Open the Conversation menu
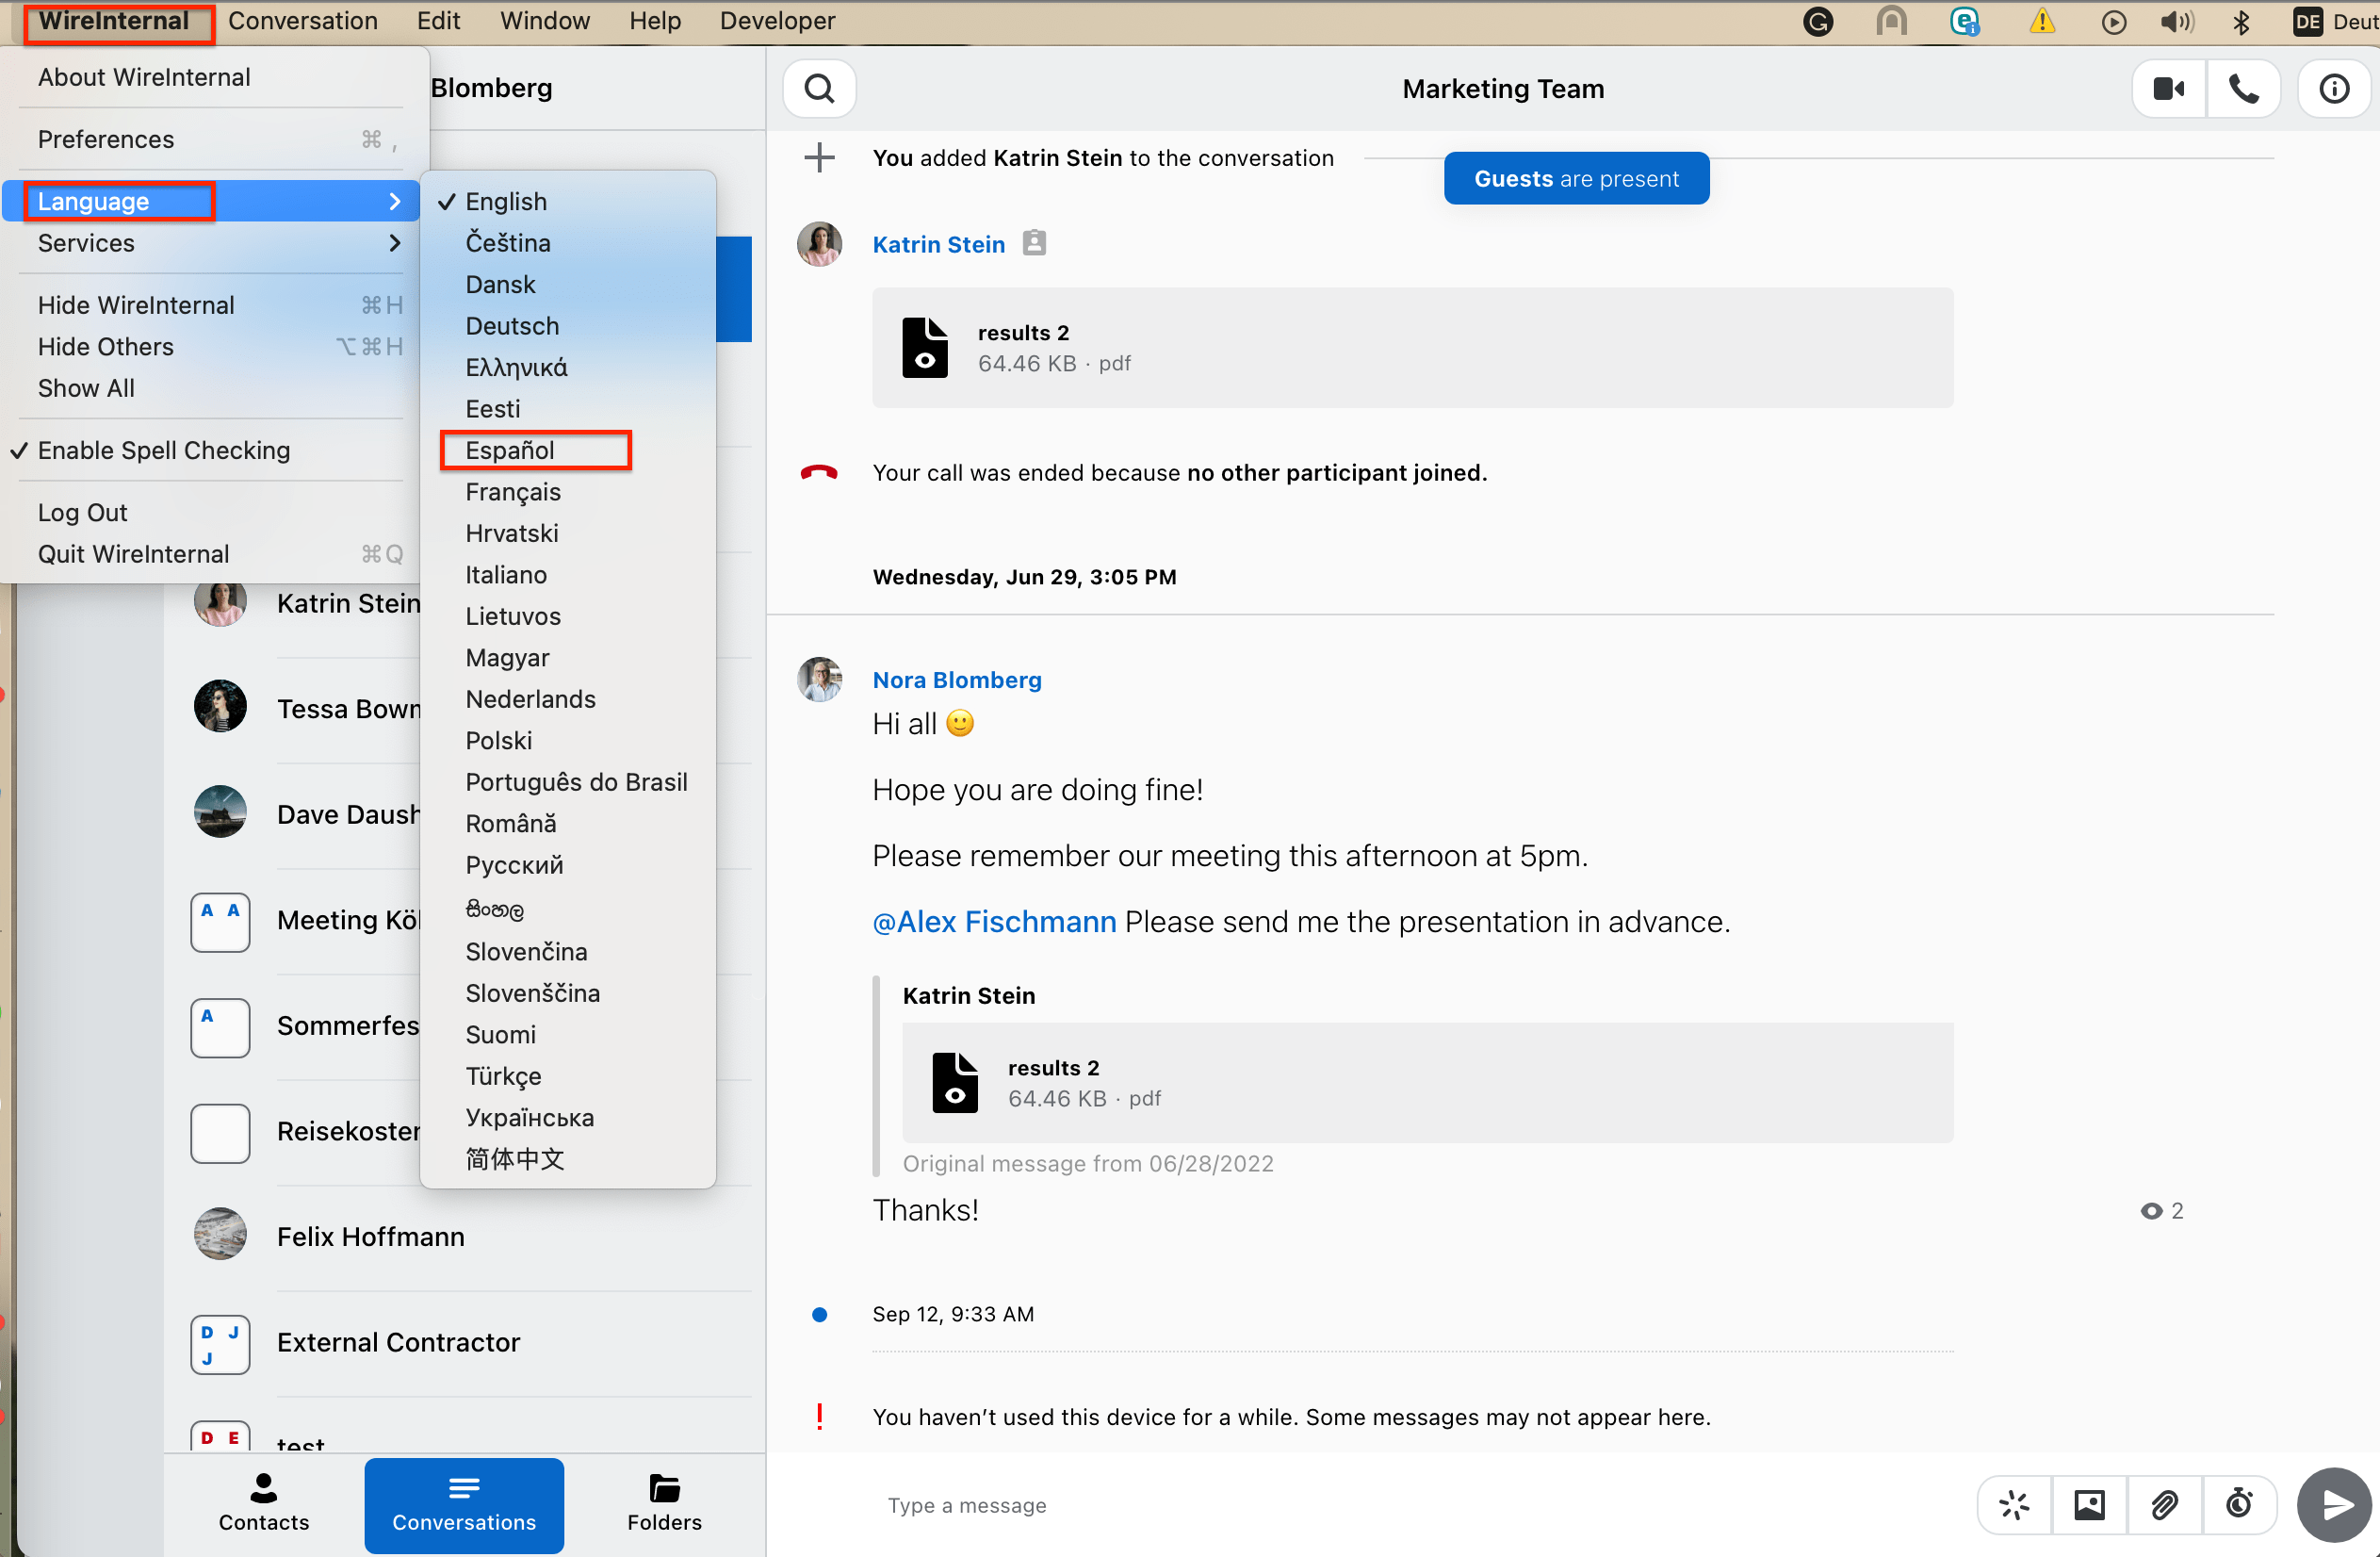2380x1557 pixels. (x=302, y=21)
